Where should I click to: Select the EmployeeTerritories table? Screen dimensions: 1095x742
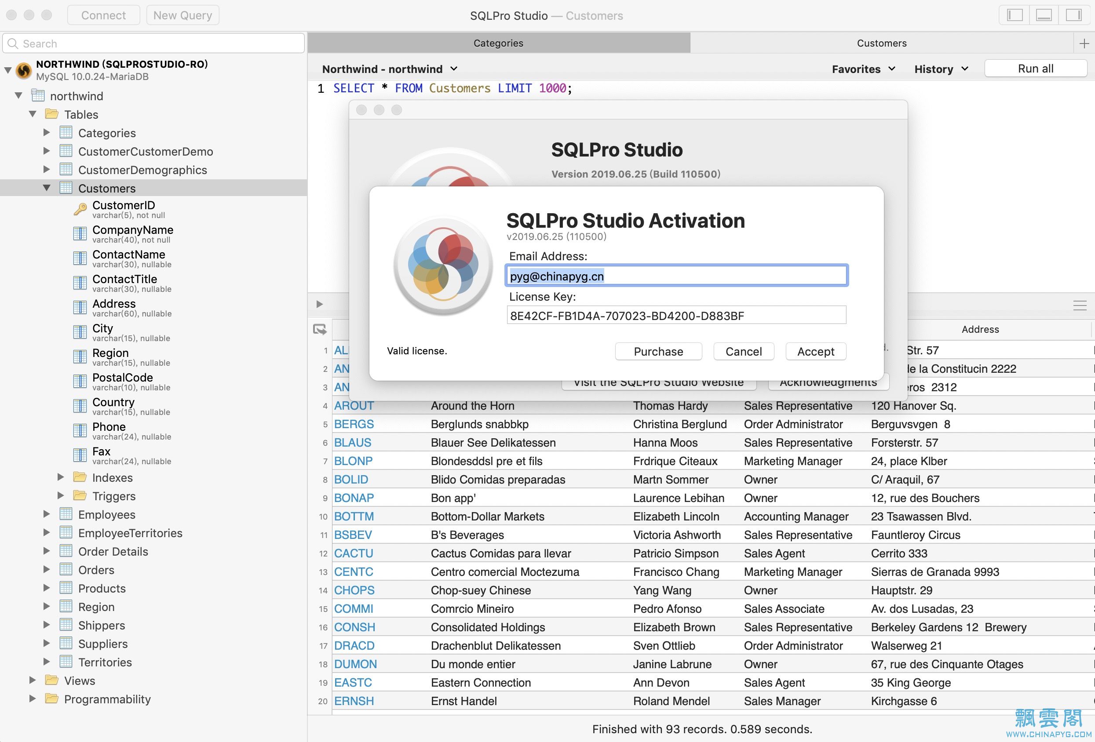pyautogui.click(x=130, y=533)
